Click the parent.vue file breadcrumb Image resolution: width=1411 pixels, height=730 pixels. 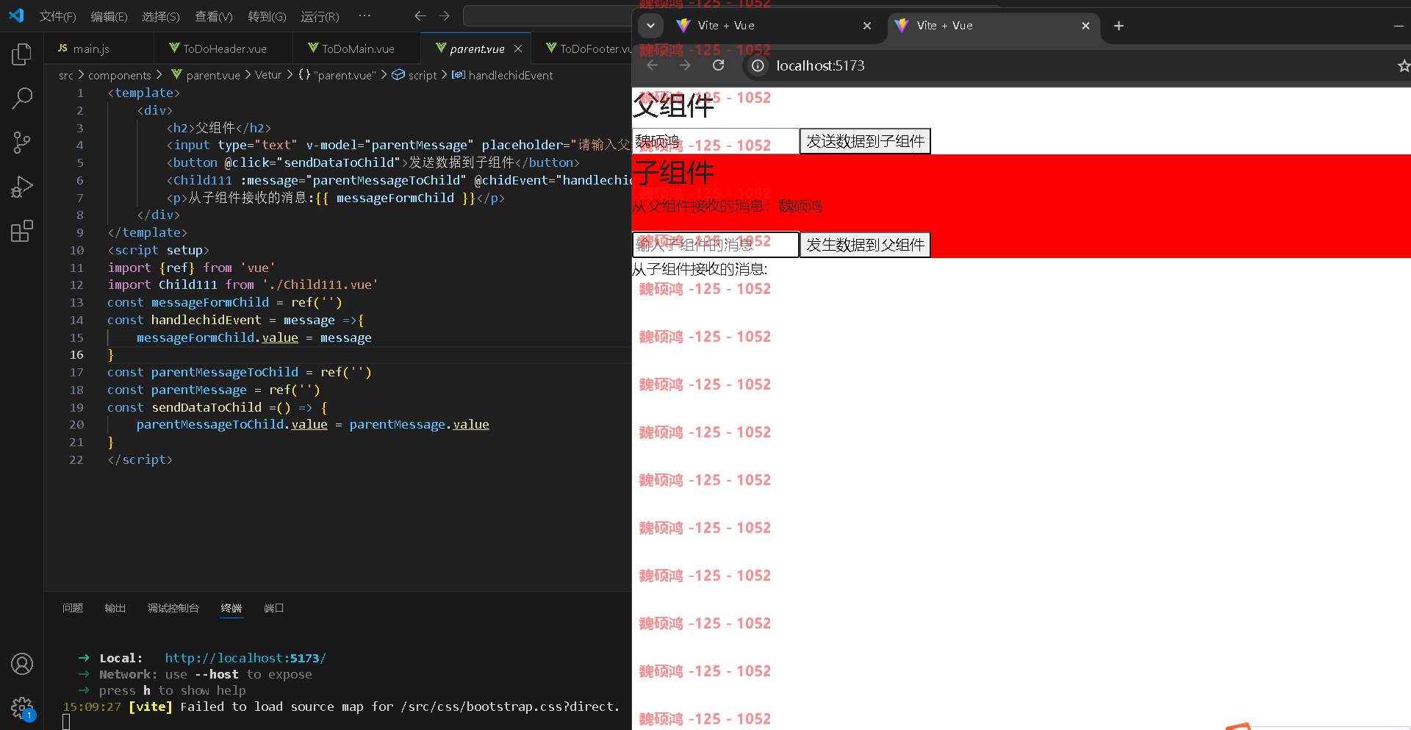click(206, 75)
